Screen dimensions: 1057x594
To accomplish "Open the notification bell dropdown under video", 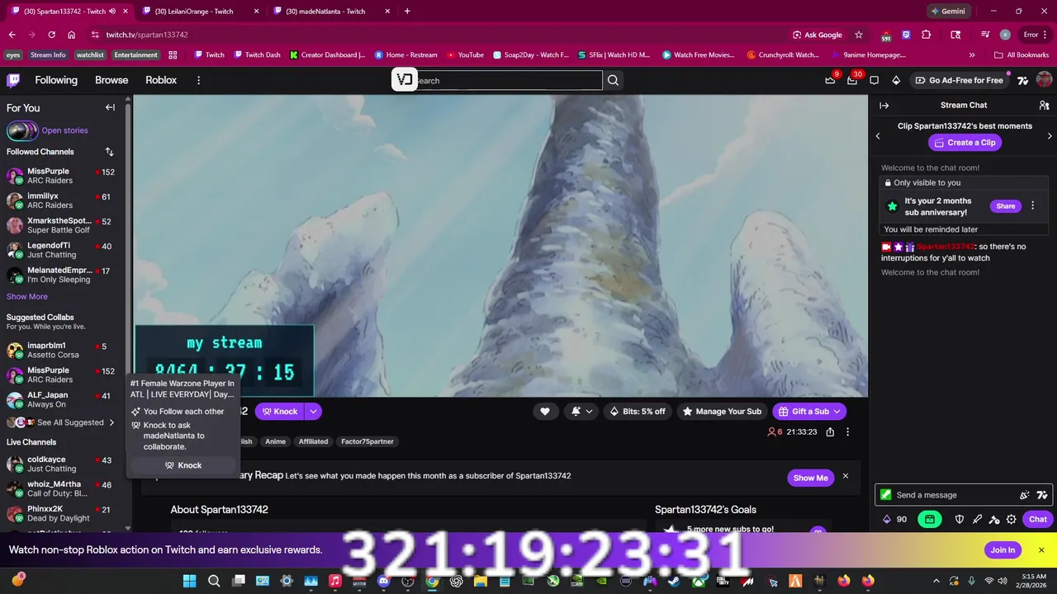I will pyautogui.click(x=581, y=412).
